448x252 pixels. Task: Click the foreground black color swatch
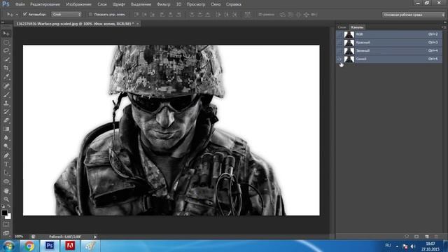(x=4, y=213)
